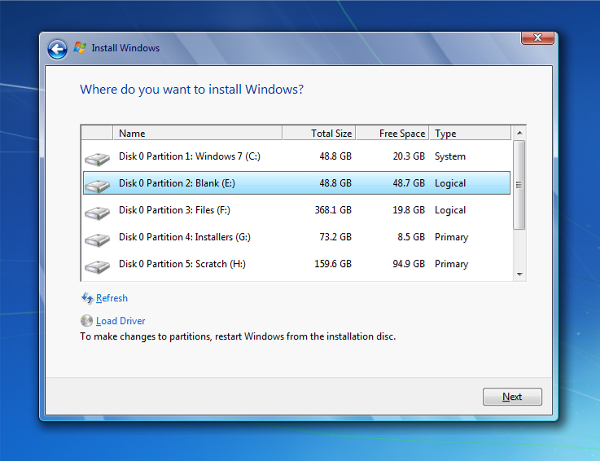Click the drive icon for Windows 7 (C:)
This screenshot has height=461, width=600.
97,159
